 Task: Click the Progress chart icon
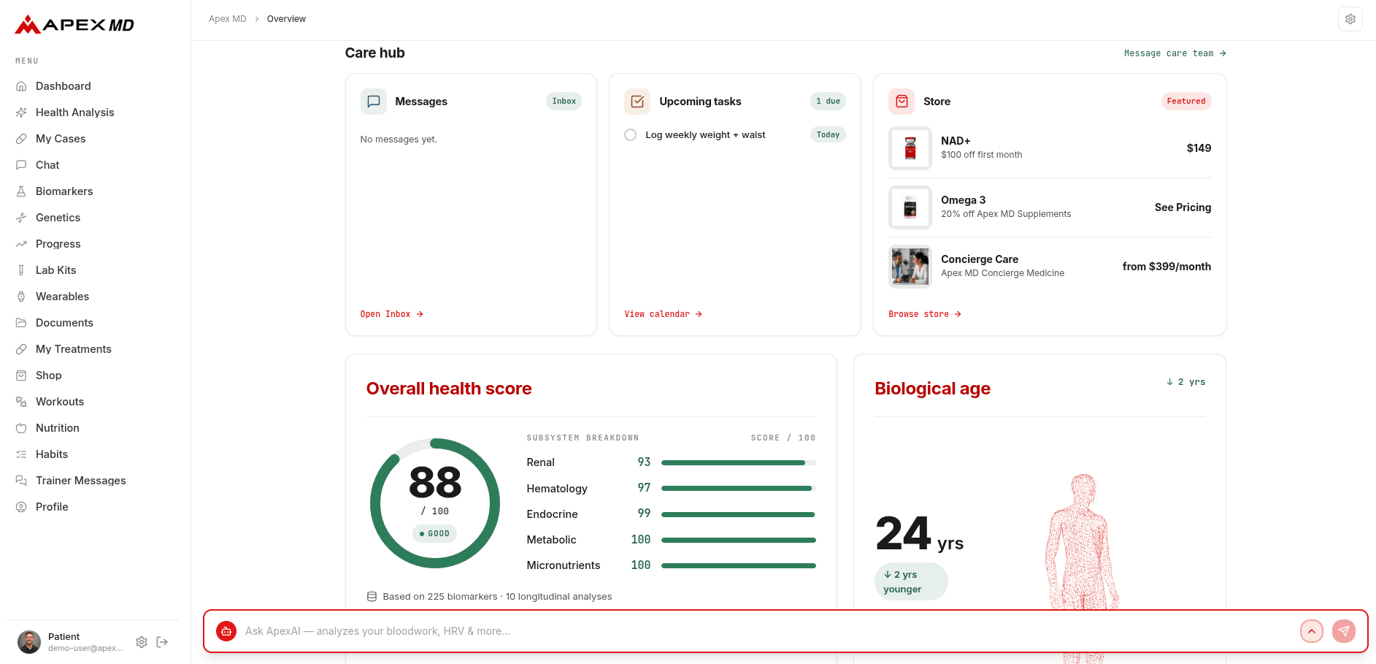(x=21, y=244)
